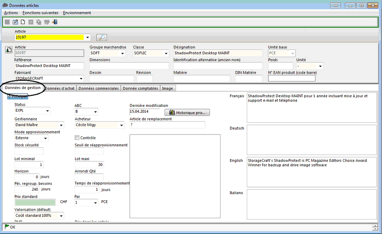
Task: Click the Données articles window title icon
Action: point(5,5)
